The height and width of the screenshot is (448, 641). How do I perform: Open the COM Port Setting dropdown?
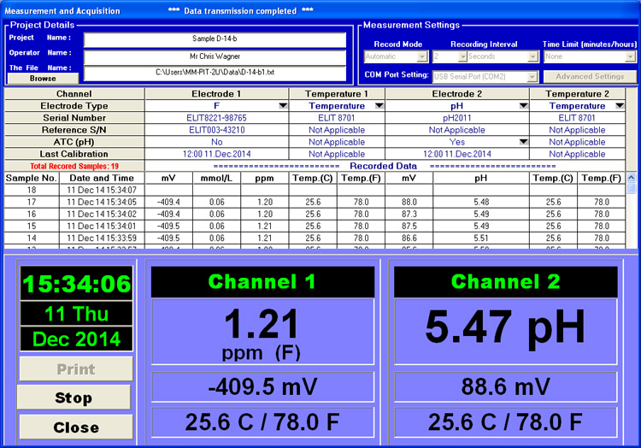533,76
